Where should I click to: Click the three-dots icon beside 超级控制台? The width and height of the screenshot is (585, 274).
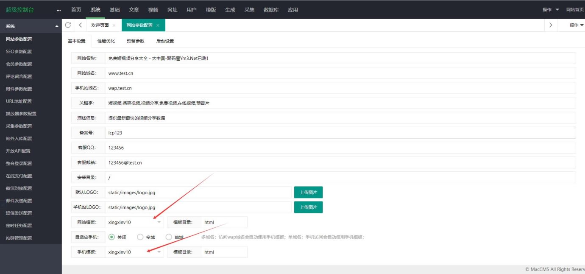point(59,10)
